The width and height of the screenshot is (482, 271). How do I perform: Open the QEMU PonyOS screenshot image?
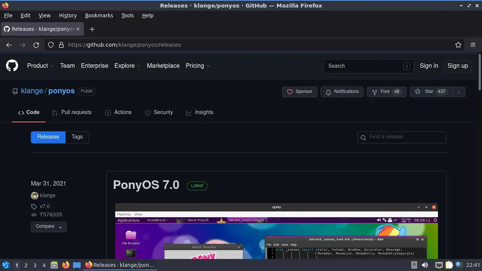pyautogui.click(x=276, y=231)
